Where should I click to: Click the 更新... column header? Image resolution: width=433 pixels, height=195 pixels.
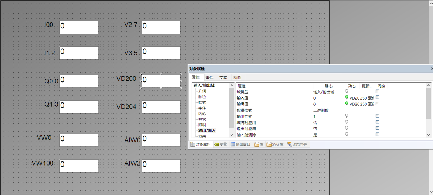pos(367,86)
